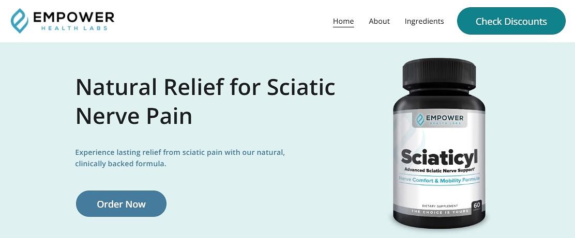Click 'Nerve Comfort & Mobility Formula' label text

[x=440, y=180]
